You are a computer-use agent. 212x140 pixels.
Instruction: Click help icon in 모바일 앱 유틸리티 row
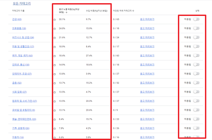point(55,110)
